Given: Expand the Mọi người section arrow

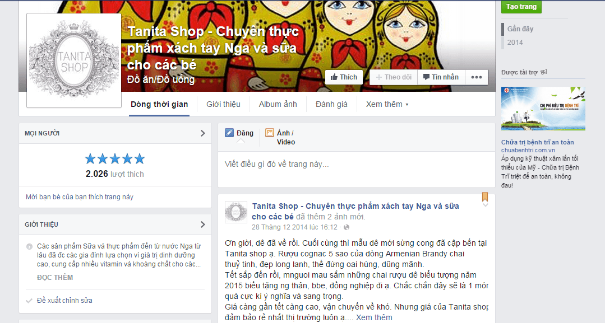Looking at the screenshot, I should click(x=203, y=133).
